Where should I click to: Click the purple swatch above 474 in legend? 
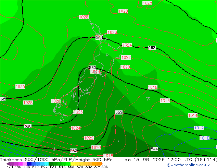pyautogui.click(x=12, y=164)
